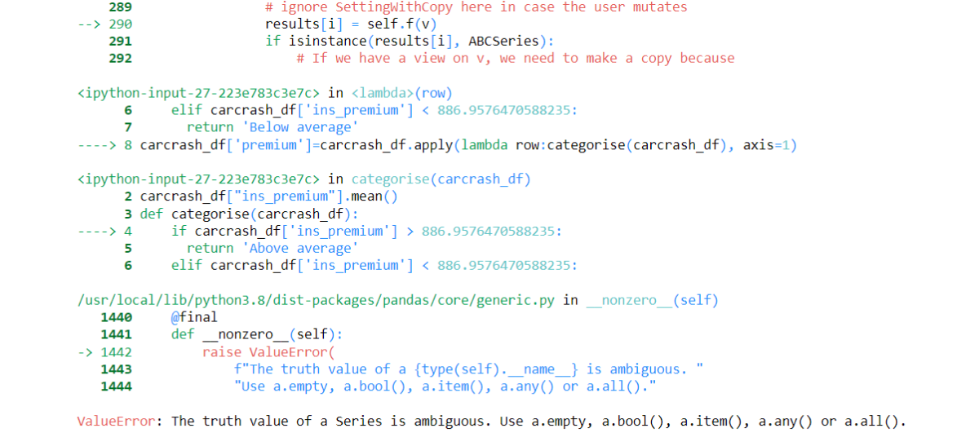Click '@final' decorator on line 1440
Image resolution: width=979 pixels, height=446 pixels.
coord(194,317)
